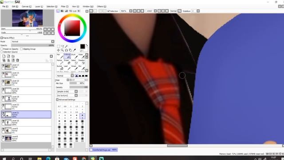Enable Clipping Group checkbox

coord(21,49)
